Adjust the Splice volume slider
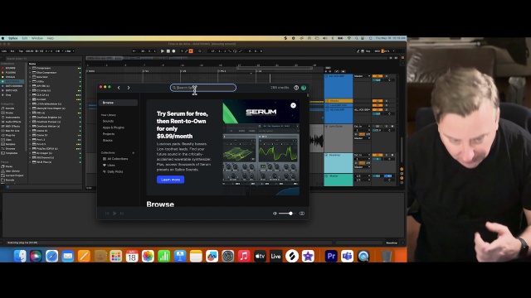This screenshot has height=298, width=531. 287,214
